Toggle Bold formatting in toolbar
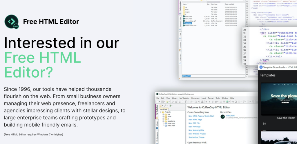Image resolution: width=297 pixels, height=144 pixels. click(x=206, y=102)
